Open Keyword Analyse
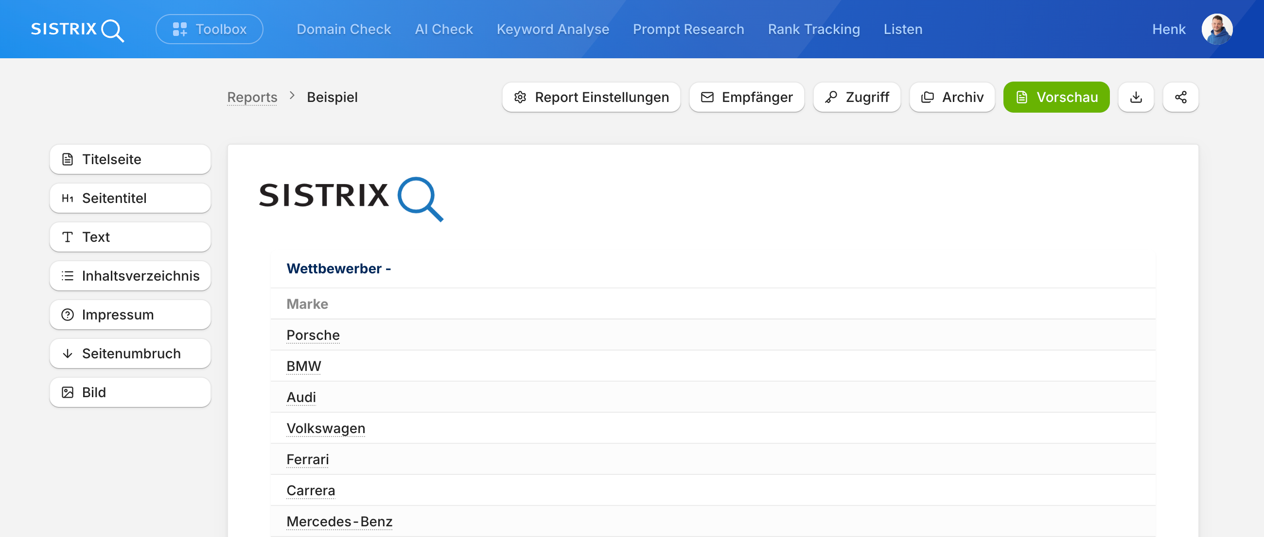 click(553, 30)
